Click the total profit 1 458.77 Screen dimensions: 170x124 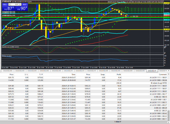[x=118, y=122]
